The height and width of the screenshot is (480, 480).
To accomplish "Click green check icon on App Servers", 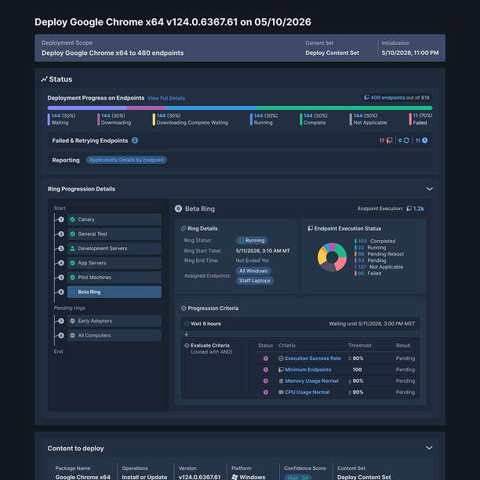I will (73, 263).
